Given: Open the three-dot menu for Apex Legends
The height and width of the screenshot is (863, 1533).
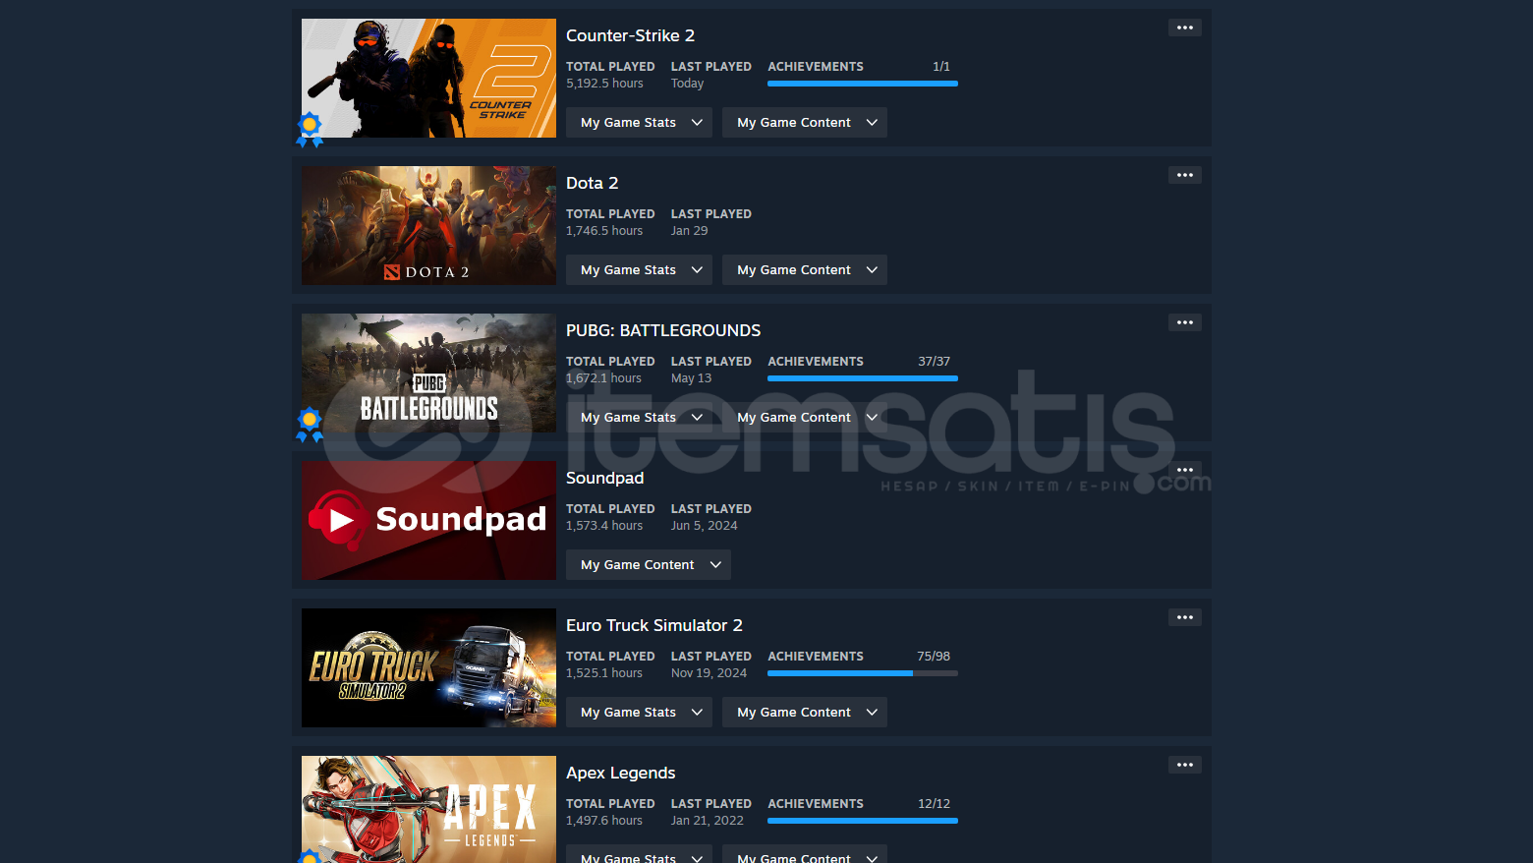Looking at the screenshot, I should [x=1184, y=765].
